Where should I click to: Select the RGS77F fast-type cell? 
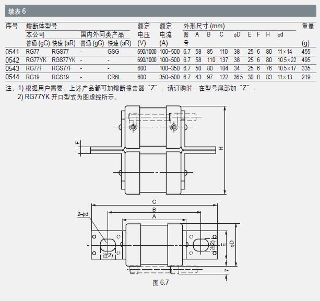[x=62, y=68]
